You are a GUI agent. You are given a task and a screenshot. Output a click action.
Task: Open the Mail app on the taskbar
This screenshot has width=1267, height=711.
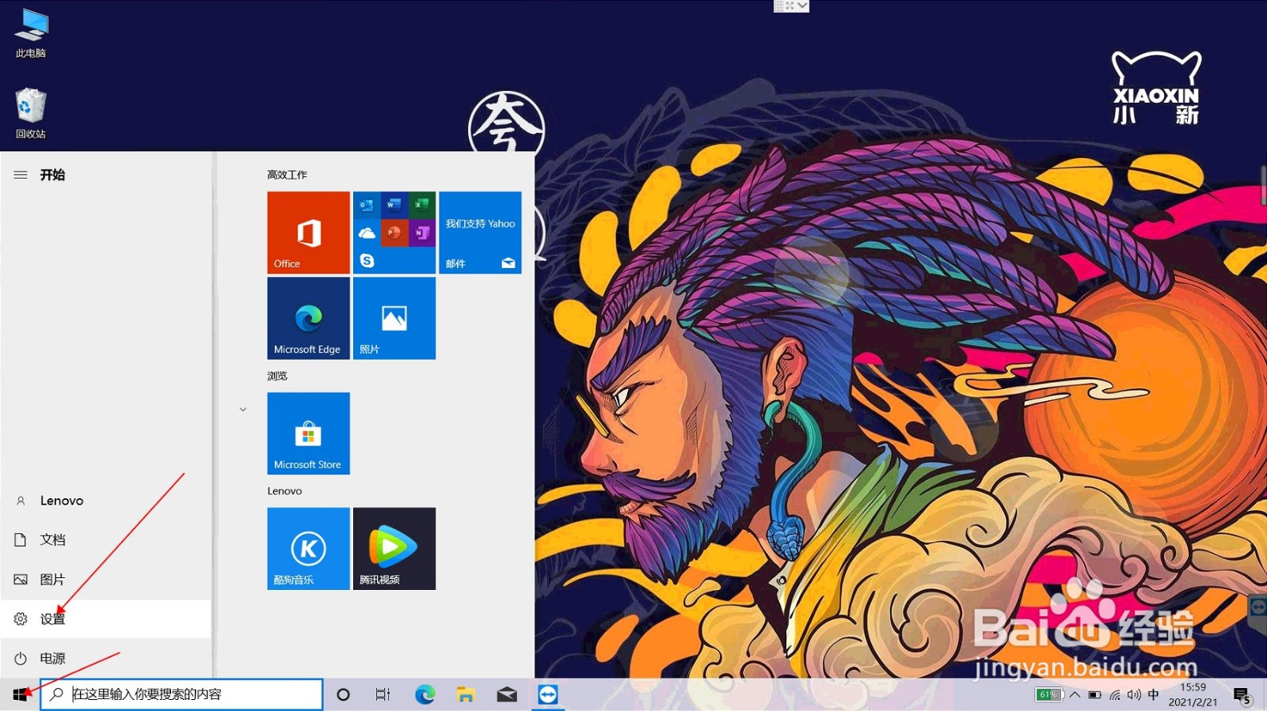(507, 694)
